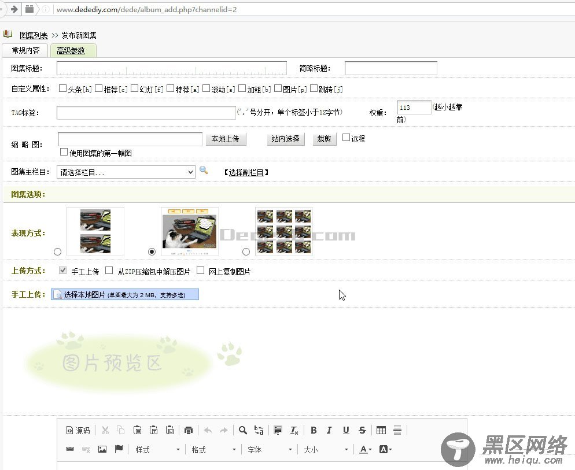Toggle Underline formatting
Image resolution: width=575 pixels, height=470 pixels.
346,431
